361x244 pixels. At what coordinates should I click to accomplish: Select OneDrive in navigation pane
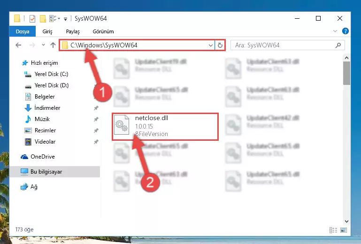[x=43, y=157]
